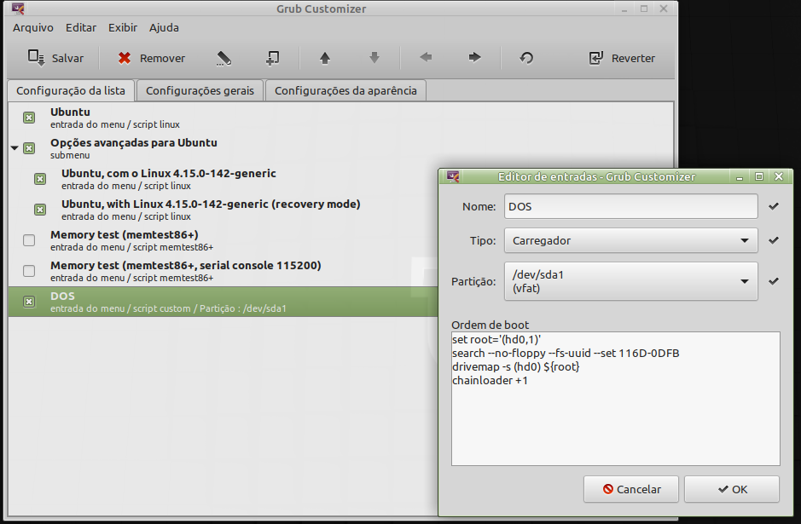
Task: Enable the memtest86+ serial console 115200 checkbox
Action: pos(29,271)
